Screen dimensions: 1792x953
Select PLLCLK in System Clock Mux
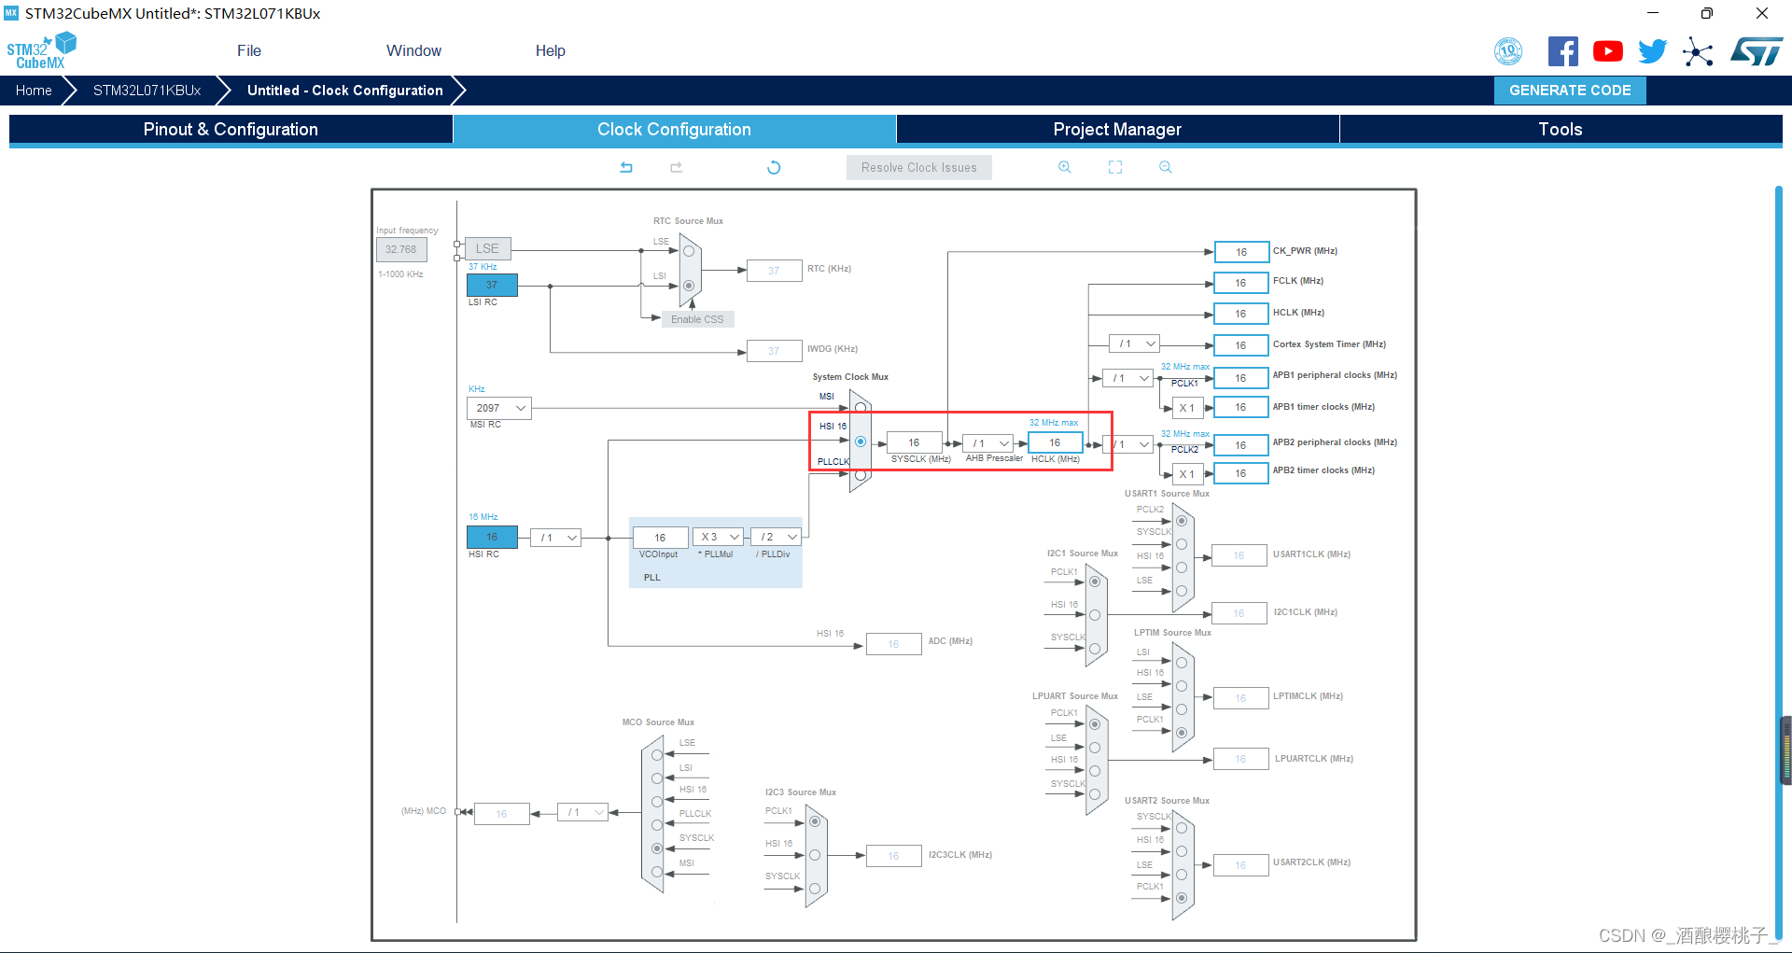click(x=861, y=475)
